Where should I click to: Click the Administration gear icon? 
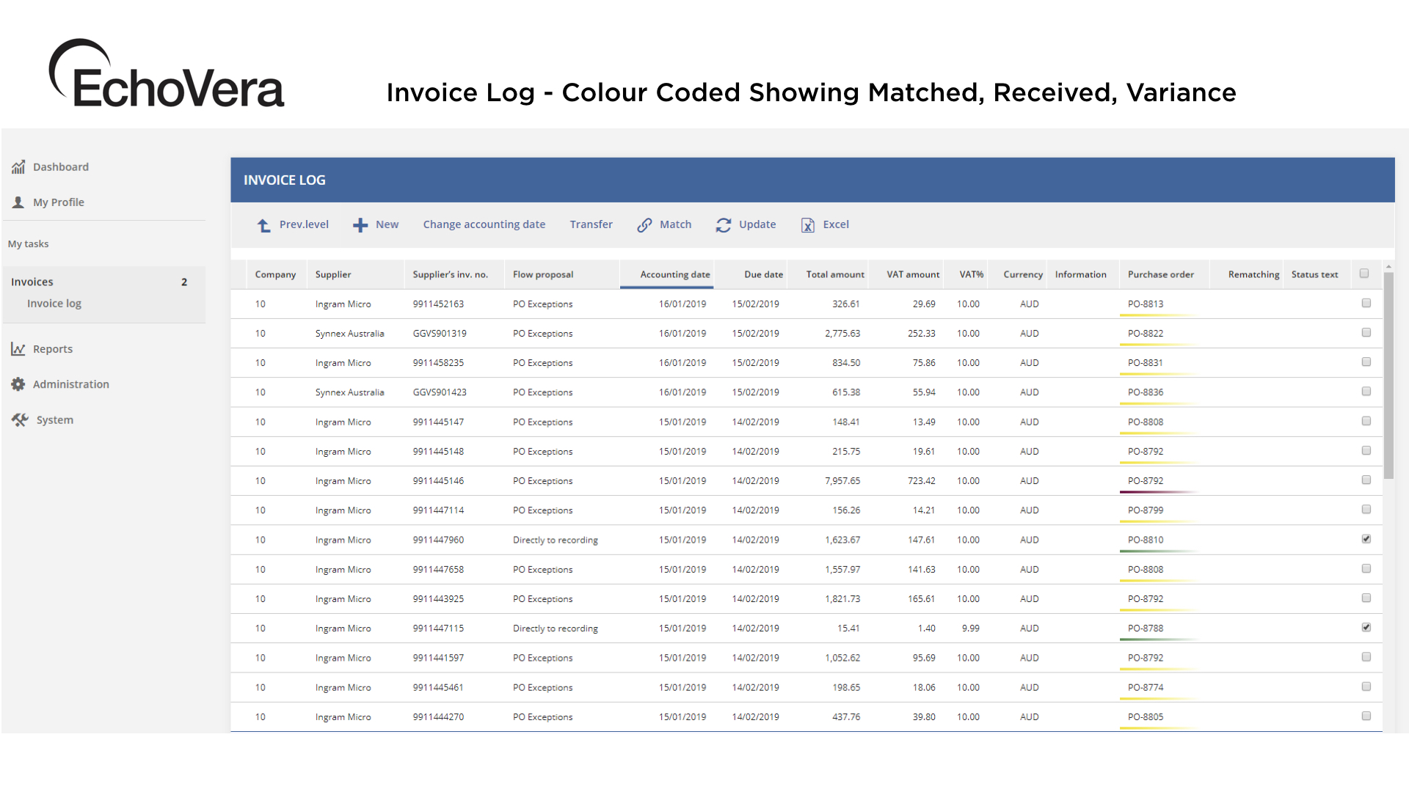pos(18,384)
